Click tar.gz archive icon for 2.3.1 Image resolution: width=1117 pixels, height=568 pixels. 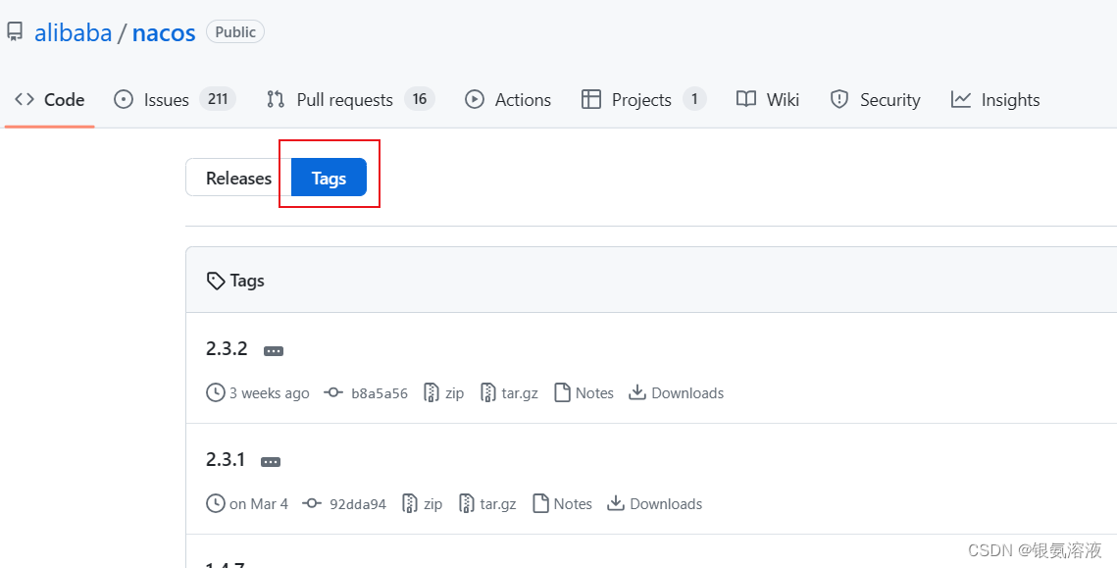tap(467, 504)
